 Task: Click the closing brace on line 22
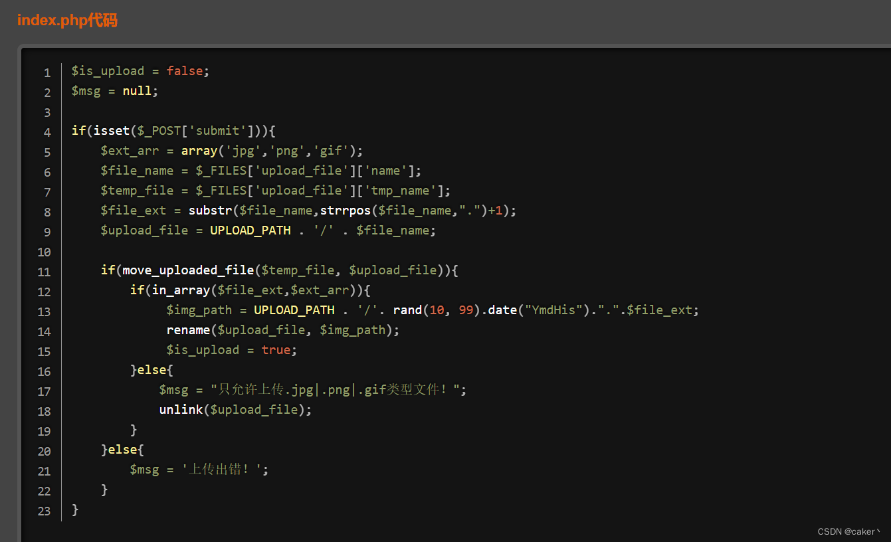[104, 490]
